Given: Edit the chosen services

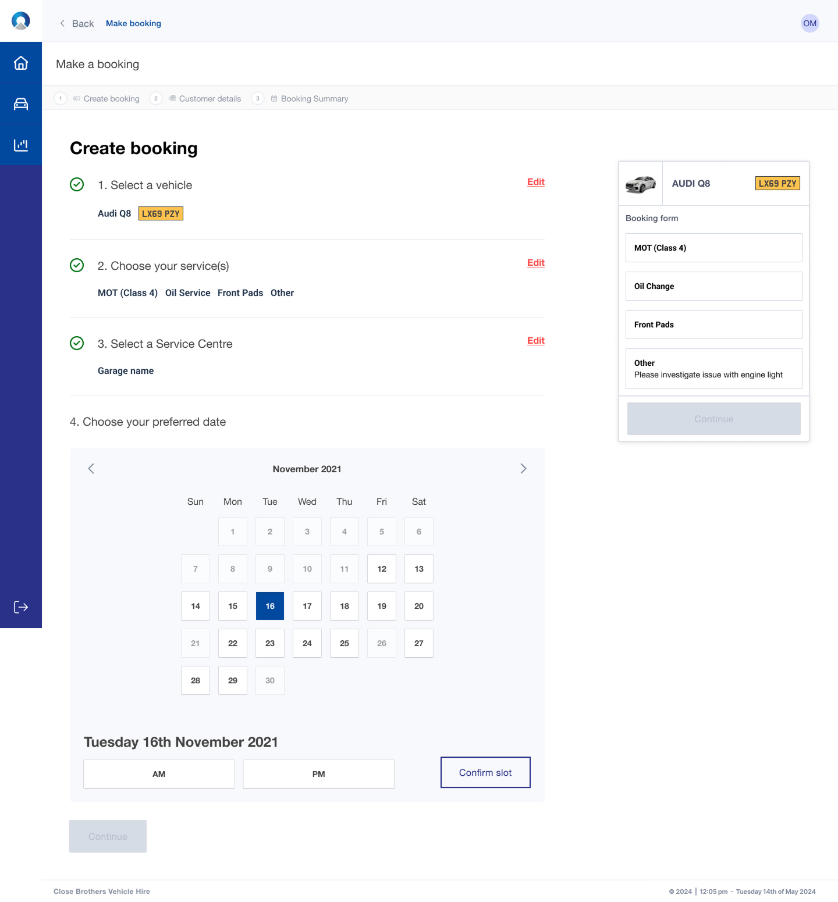Looking at the screenshot, I should tap(535, 263).
